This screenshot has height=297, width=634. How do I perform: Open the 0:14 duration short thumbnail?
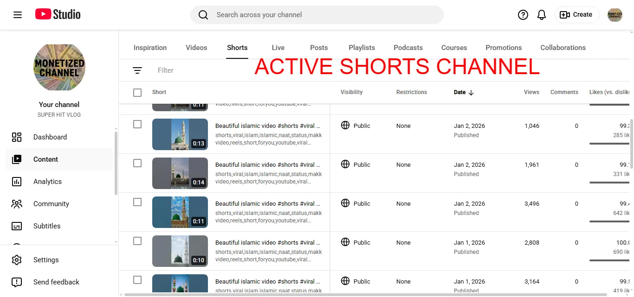180,173
